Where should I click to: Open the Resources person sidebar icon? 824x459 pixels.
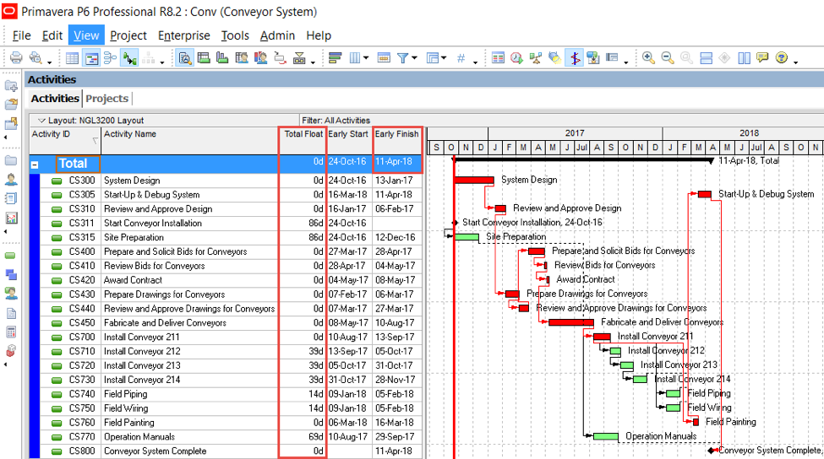pyautogui.click(x=10, y=180)
